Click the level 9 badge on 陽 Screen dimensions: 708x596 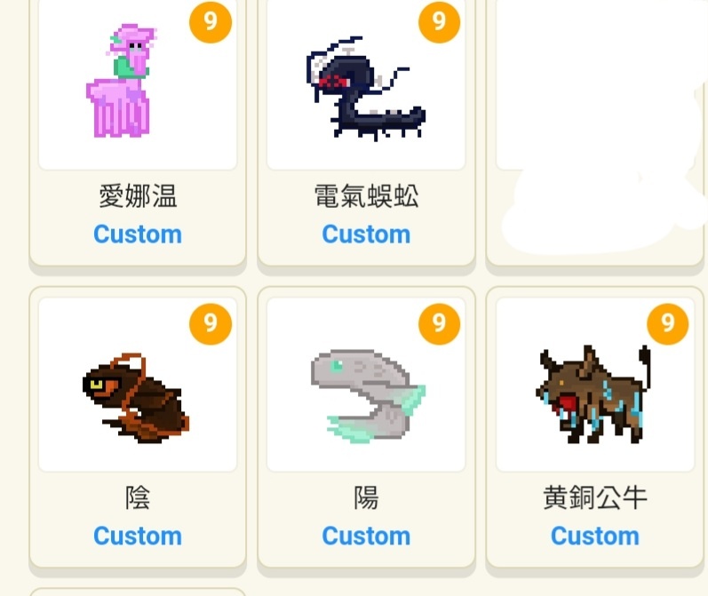[440, 323]
